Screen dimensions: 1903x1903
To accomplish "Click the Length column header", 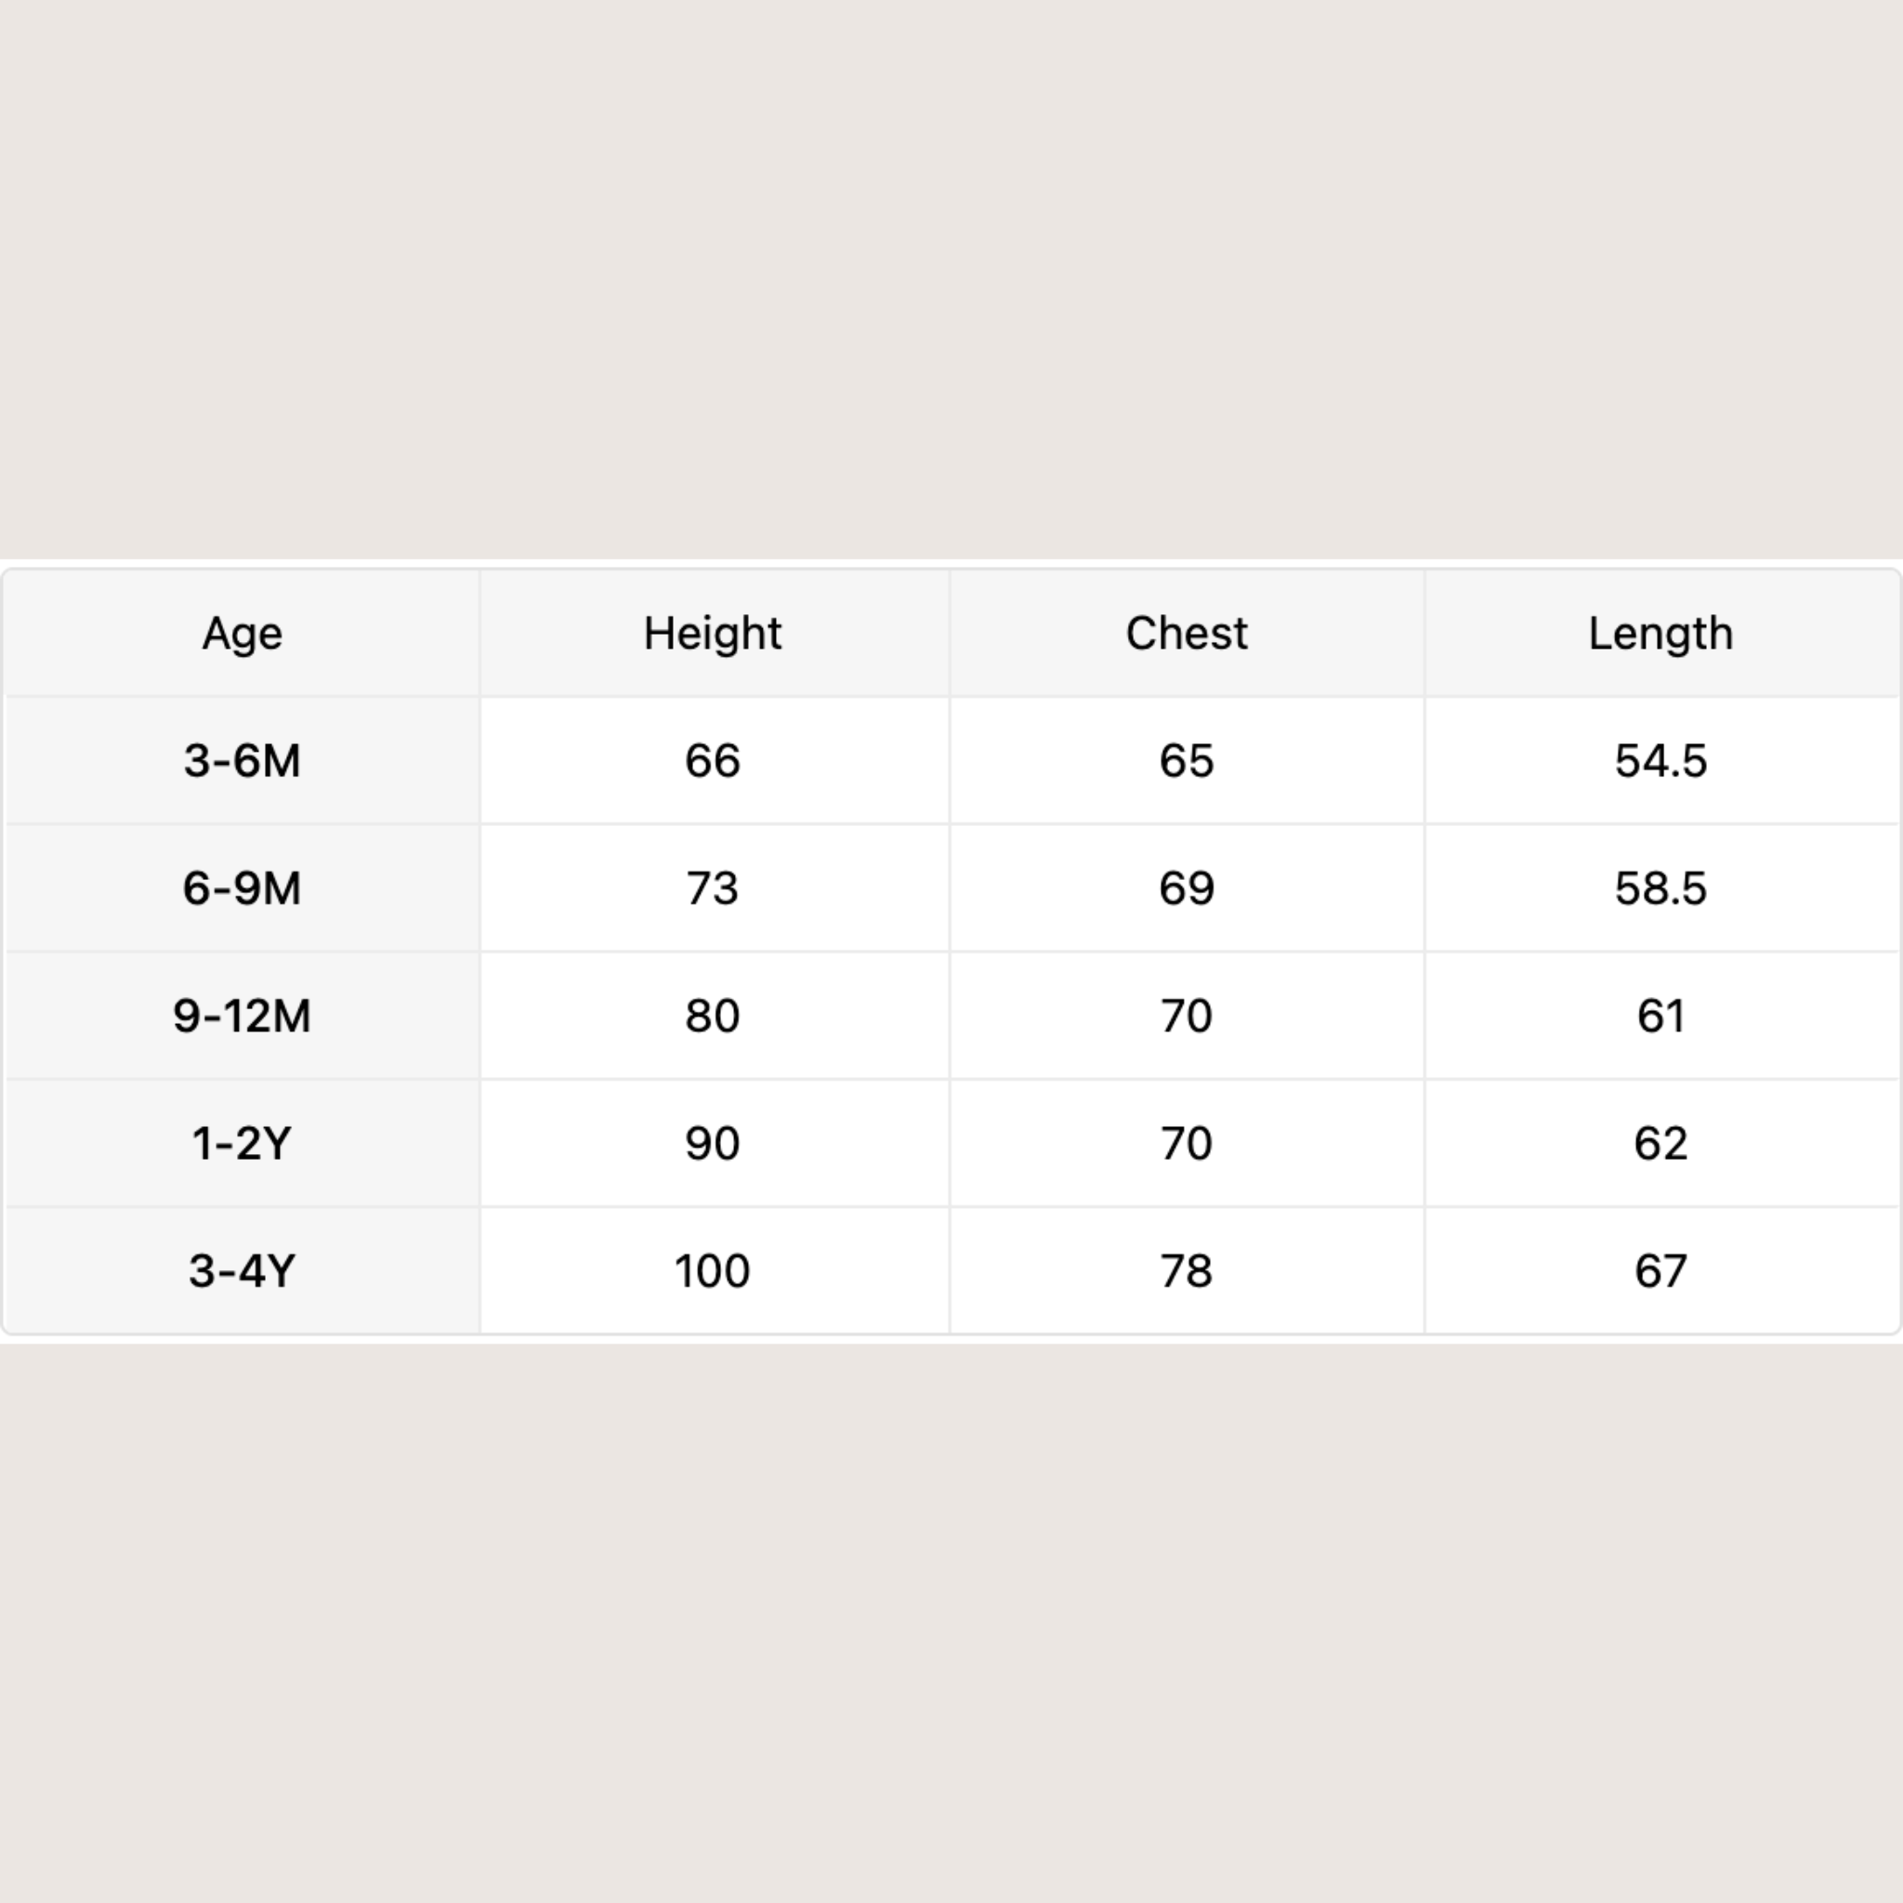I will click(x=1660, y=634).
